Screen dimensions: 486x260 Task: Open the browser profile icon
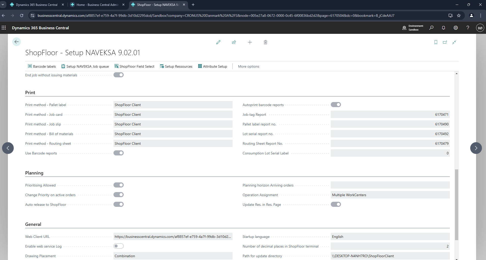tap(471, 16)
